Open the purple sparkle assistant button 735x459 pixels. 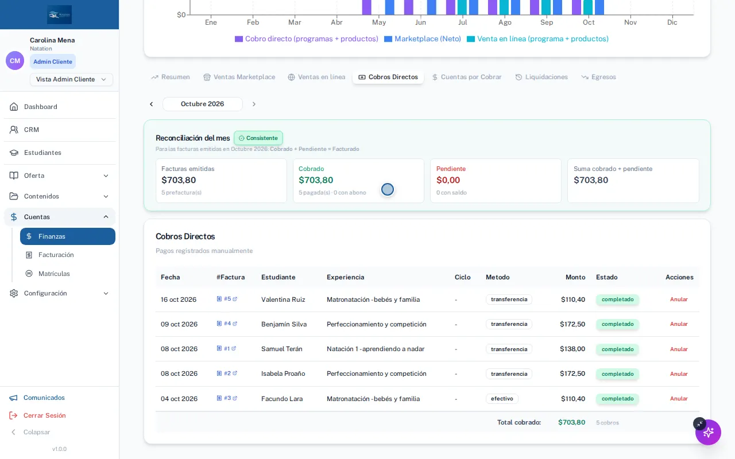point(708,432)
